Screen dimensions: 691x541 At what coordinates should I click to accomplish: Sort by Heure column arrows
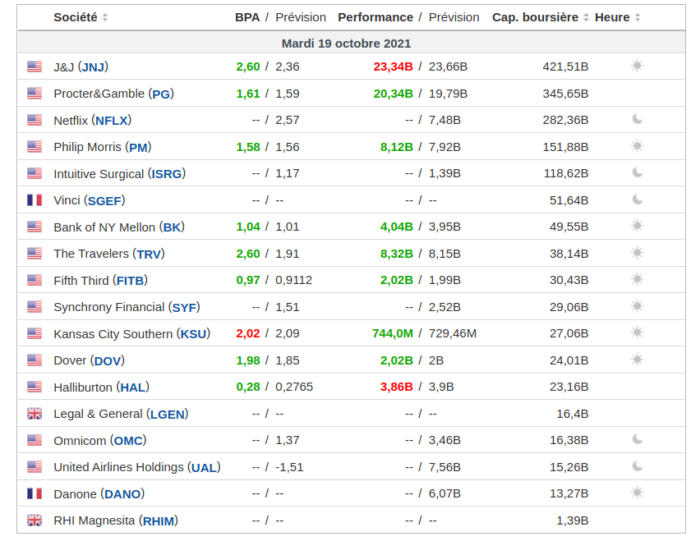[x=638, y=17]
